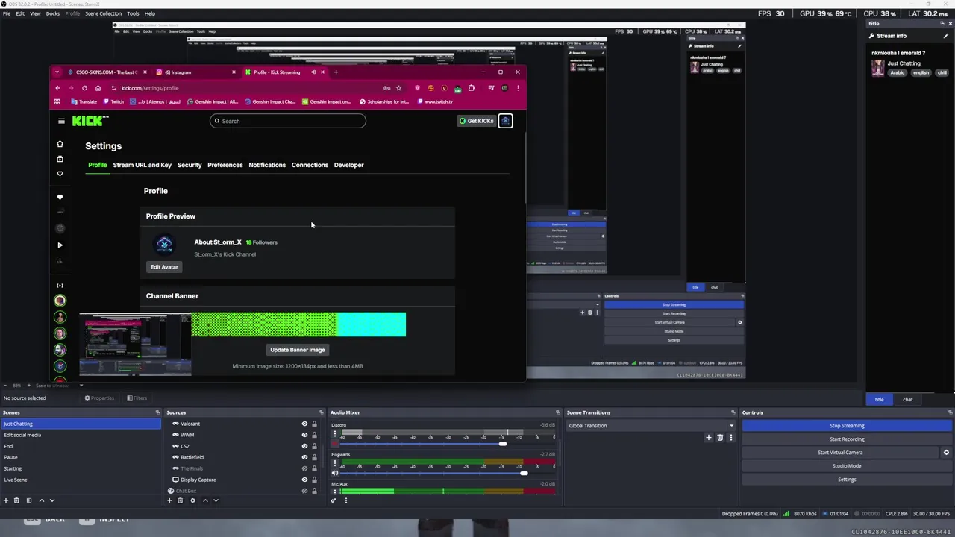Unlock the Valorant source lock

314,424
